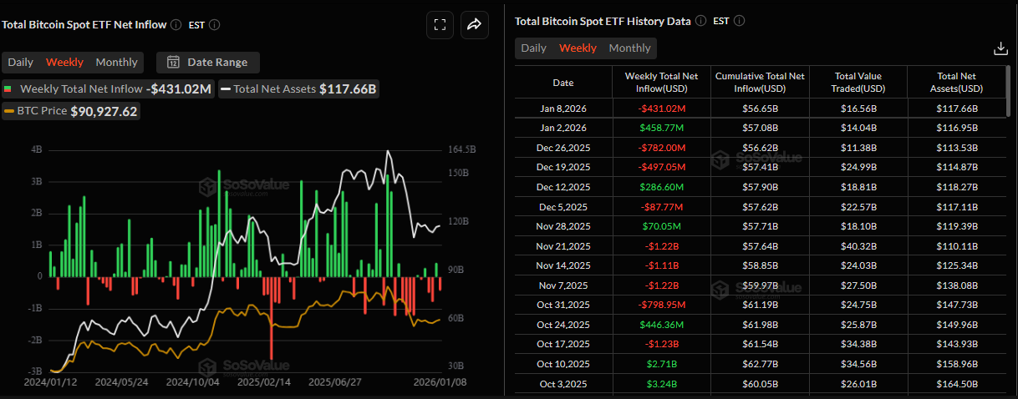Switch chart to Monthly view
This screenshot has height=399, width=1018.
[116, 63]
